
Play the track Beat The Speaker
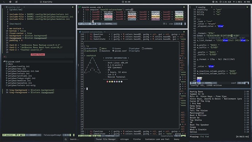coord(199,125)
